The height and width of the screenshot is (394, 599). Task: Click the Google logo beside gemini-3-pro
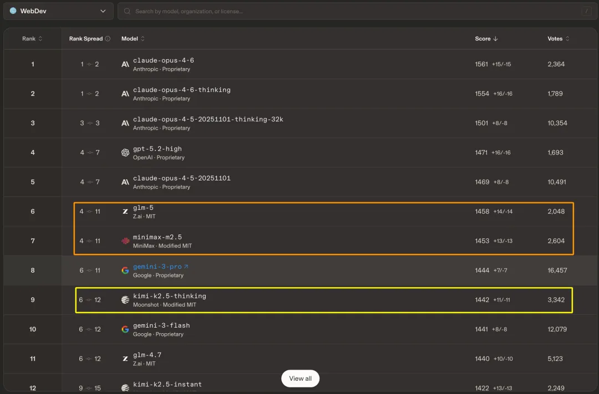pyautogui.click(x=125, y=271)
